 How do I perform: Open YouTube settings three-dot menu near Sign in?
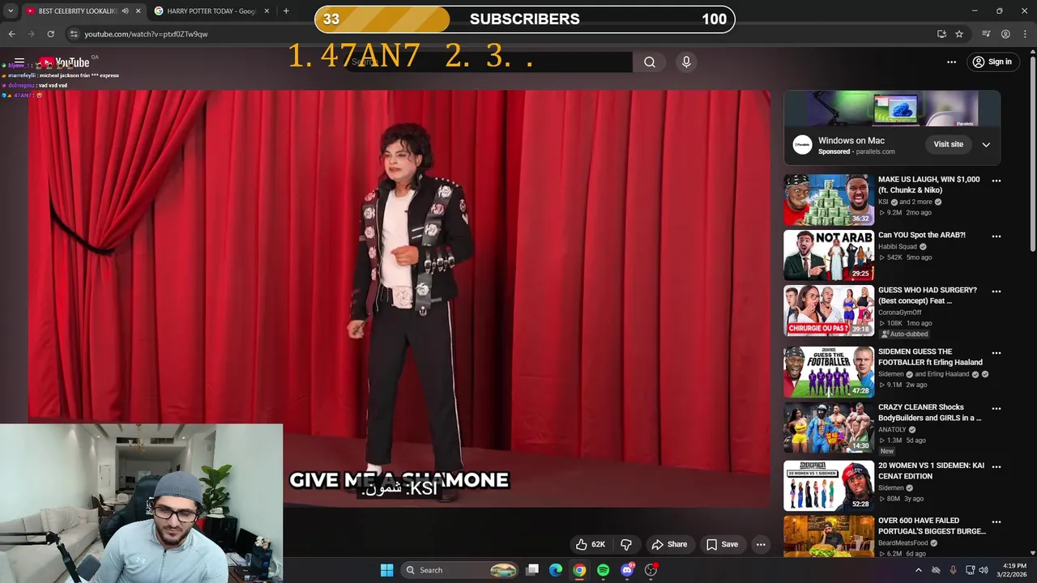952,62
